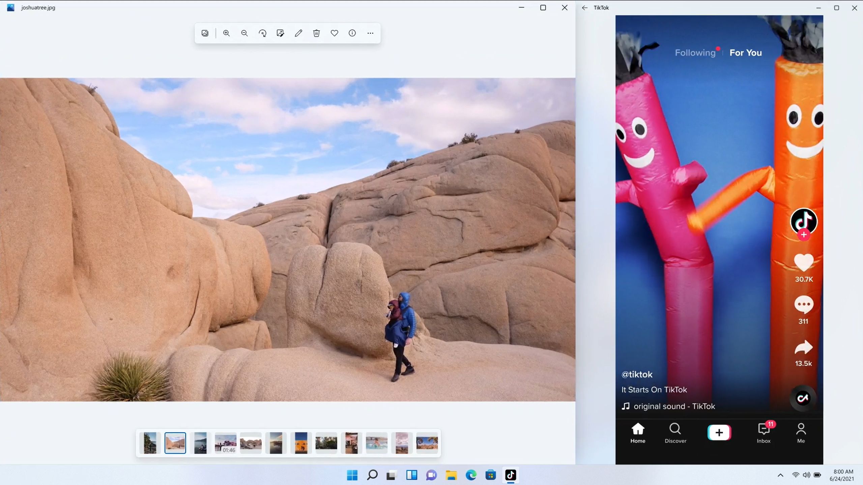Viewport: 863px width, 485px height.
Task: Select the Draw markup pen
Action: 298,33
